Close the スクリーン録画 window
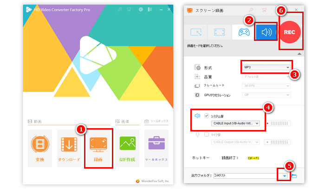 tap(296, 10)
